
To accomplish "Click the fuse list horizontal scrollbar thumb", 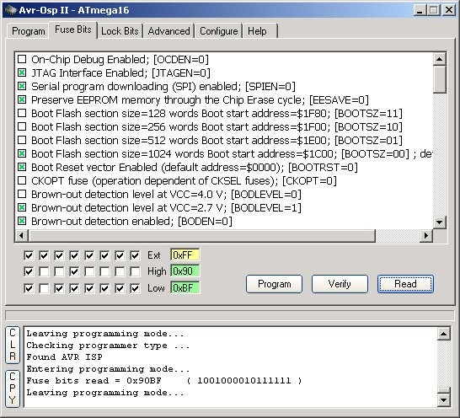I will pos(201,235).
